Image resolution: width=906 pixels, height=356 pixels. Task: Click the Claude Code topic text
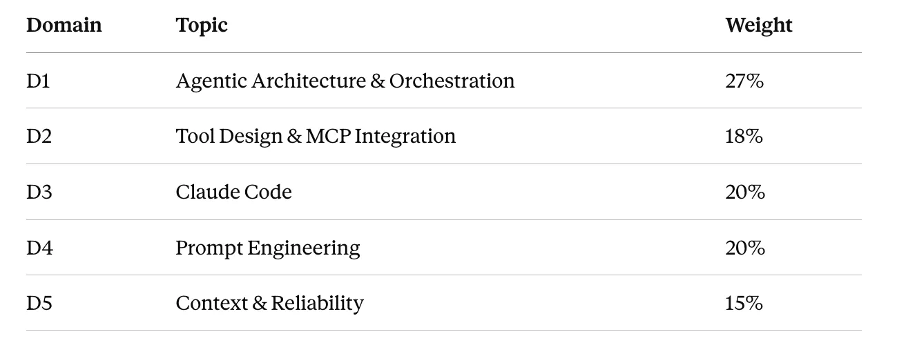pos(233,192)
